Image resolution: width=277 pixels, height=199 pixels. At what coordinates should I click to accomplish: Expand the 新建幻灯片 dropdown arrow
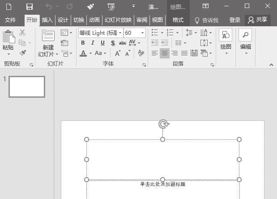[x=57, y=54]
